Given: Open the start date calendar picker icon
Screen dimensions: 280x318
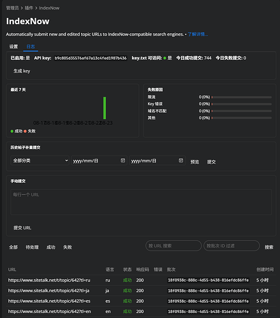Looking at the screenshot, I should point(122,161).
